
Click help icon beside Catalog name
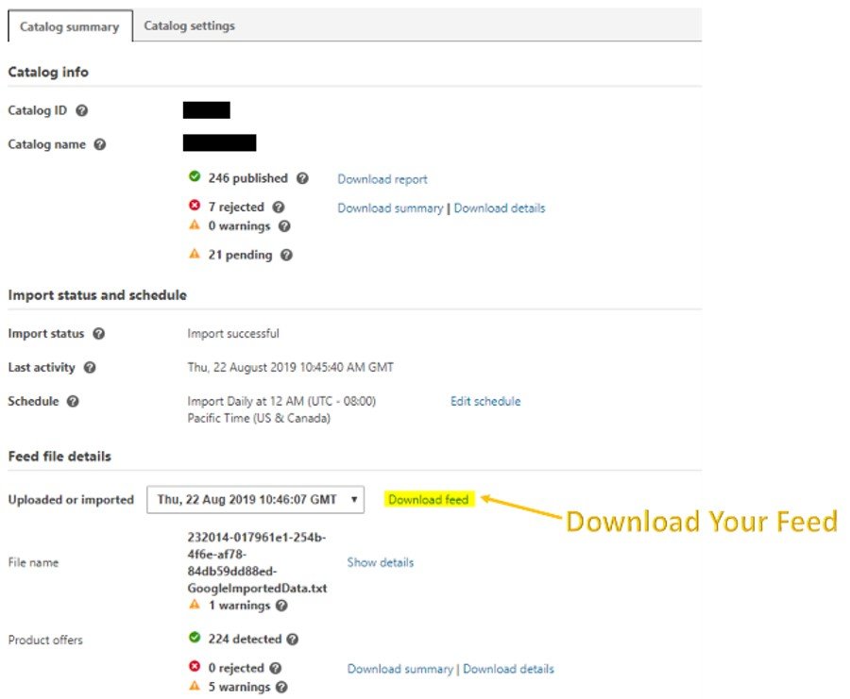click(x=100, y=145)
